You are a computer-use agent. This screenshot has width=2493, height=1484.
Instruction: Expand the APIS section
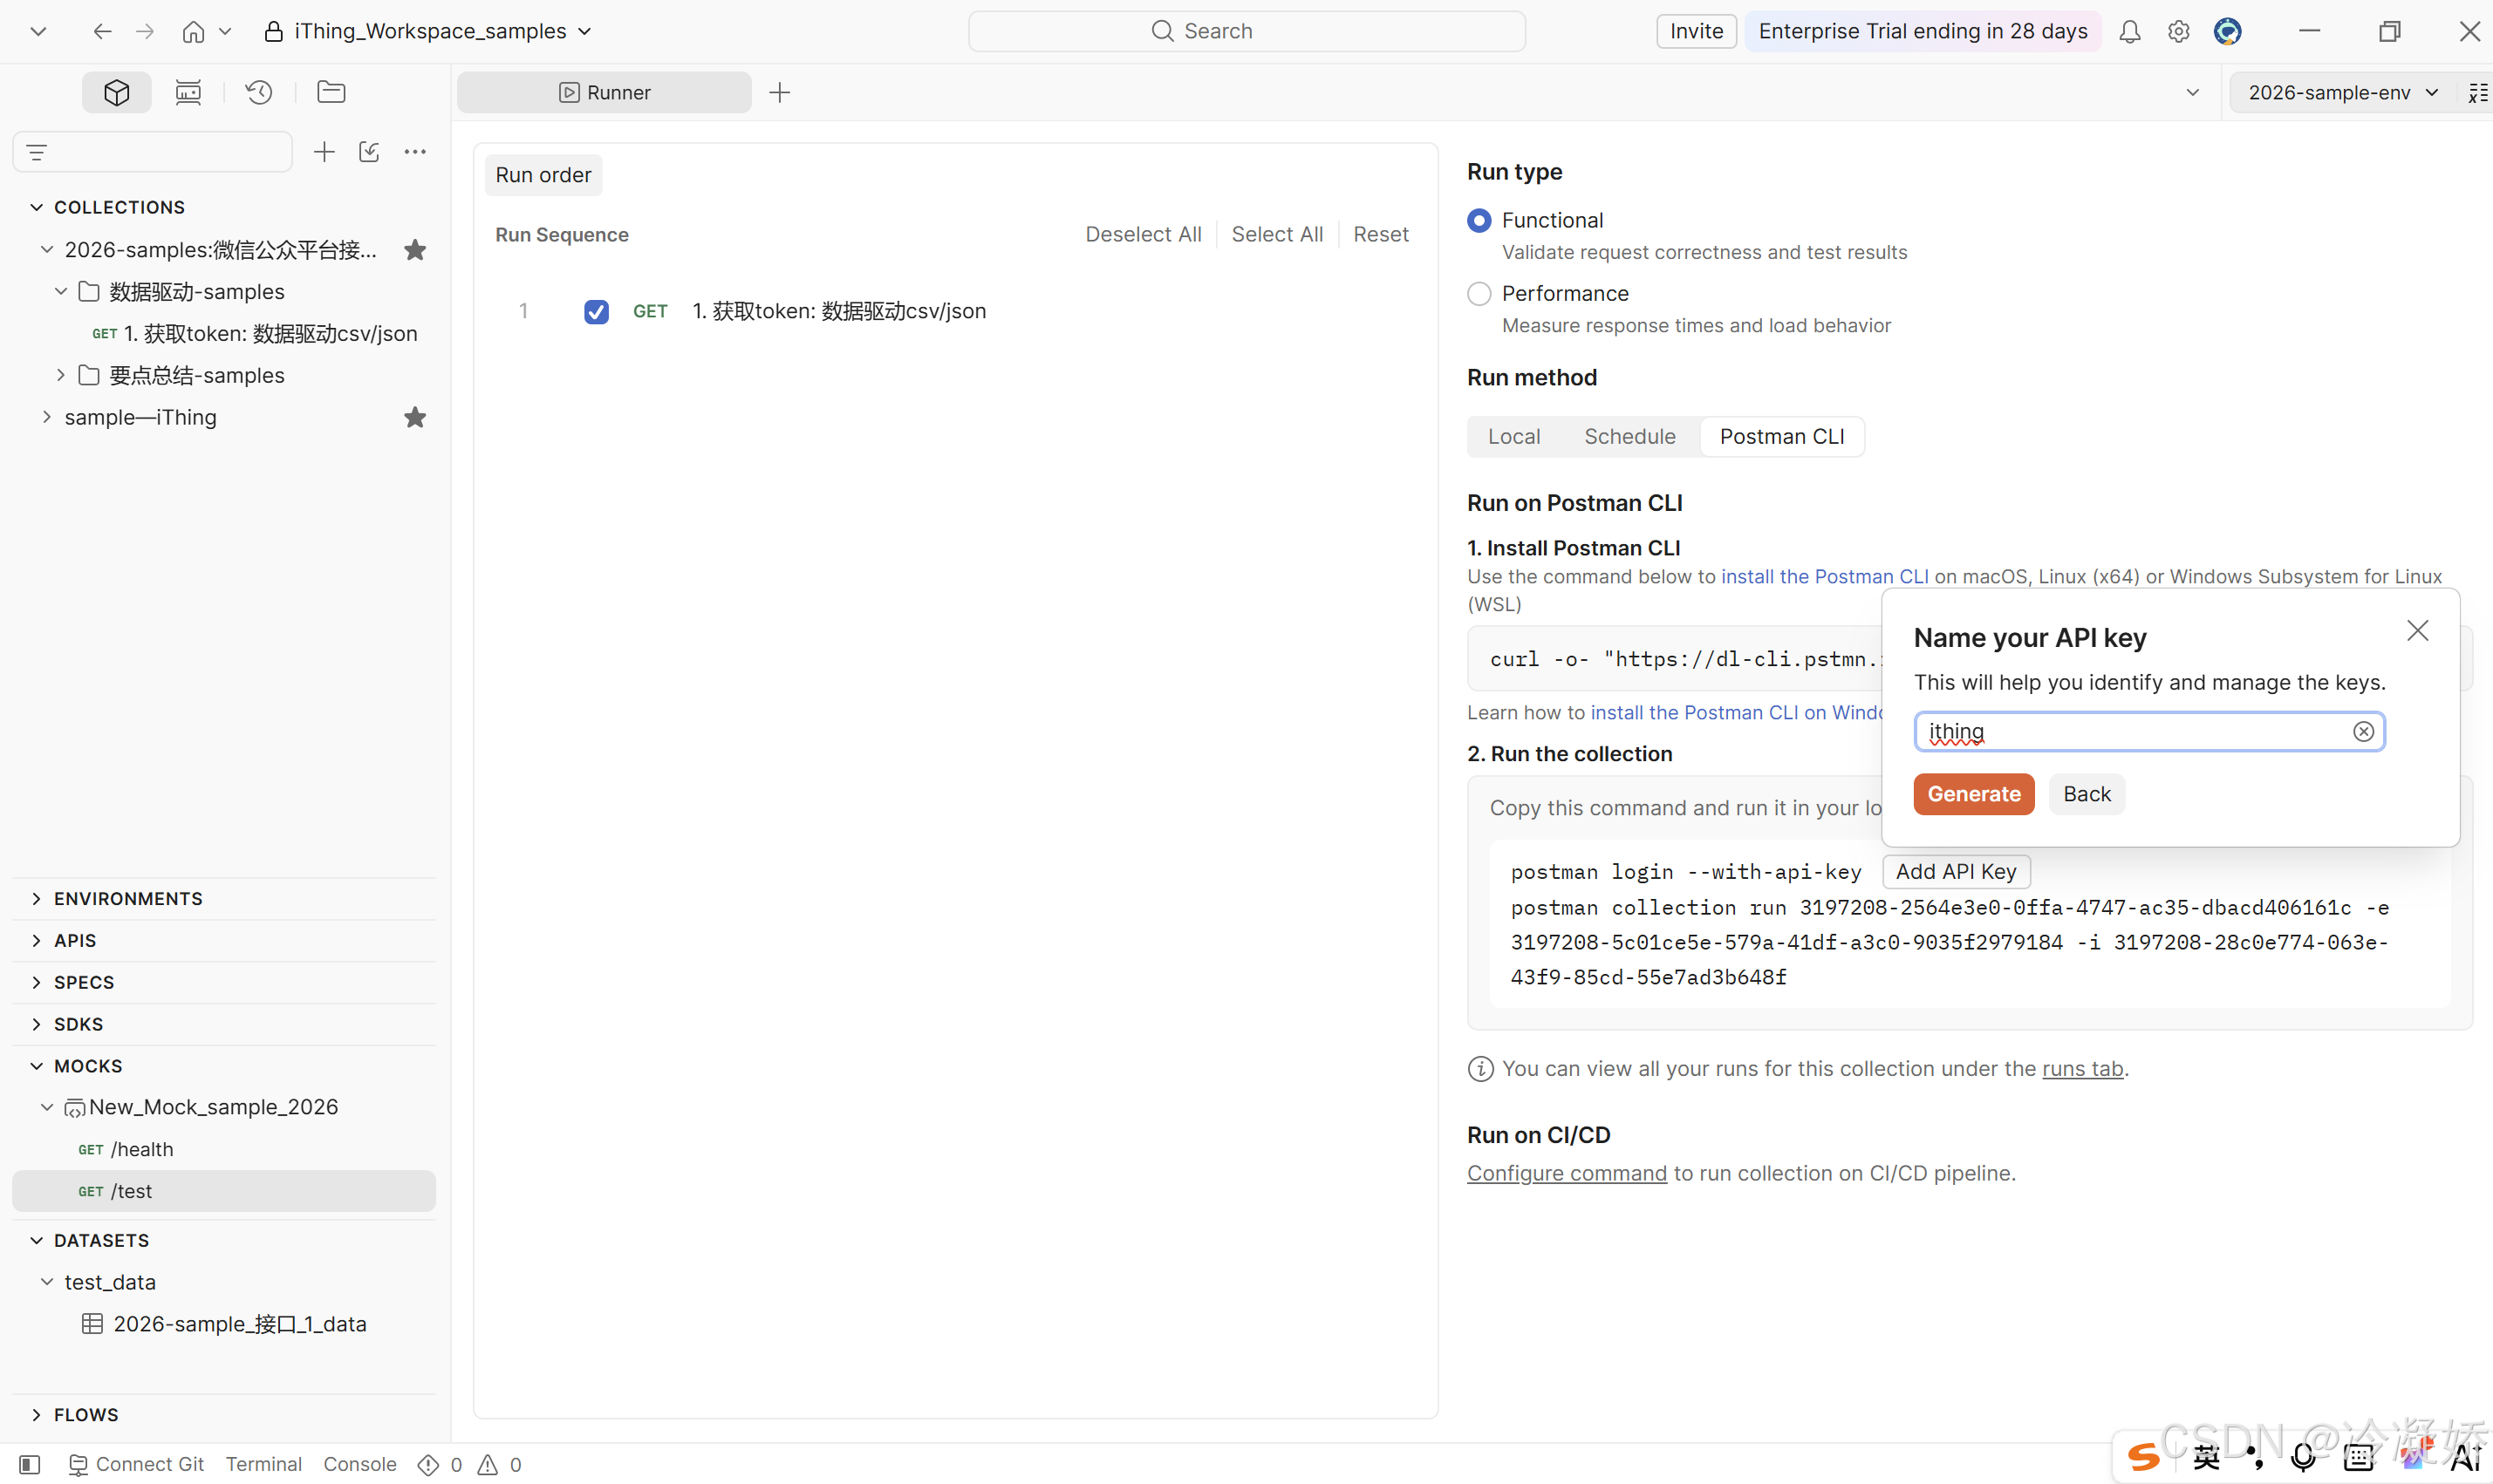click(x=37, y=941)
